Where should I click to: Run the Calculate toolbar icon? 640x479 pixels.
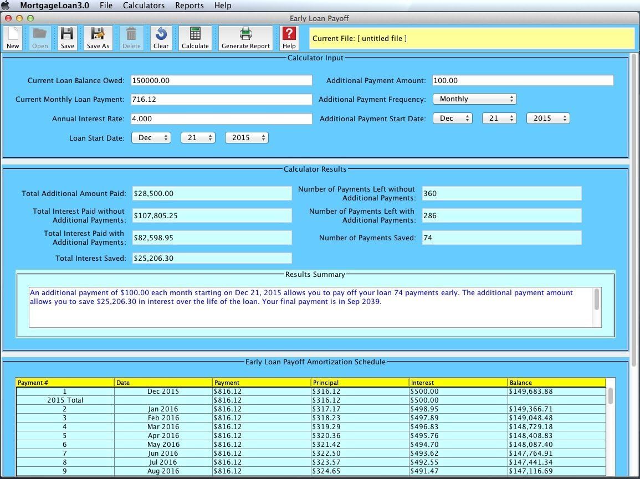(x=195, y=38)
